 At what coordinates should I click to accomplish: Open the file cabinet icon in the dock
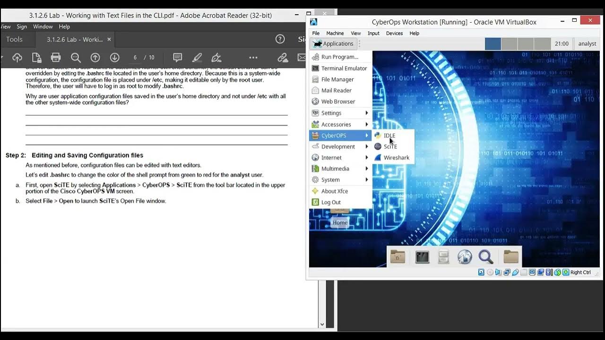tap(443, 256)
